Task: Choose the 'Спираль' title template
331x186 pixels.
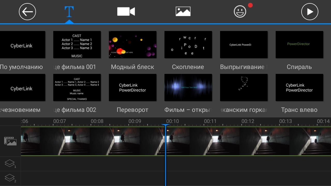Action: pos(299,45)
